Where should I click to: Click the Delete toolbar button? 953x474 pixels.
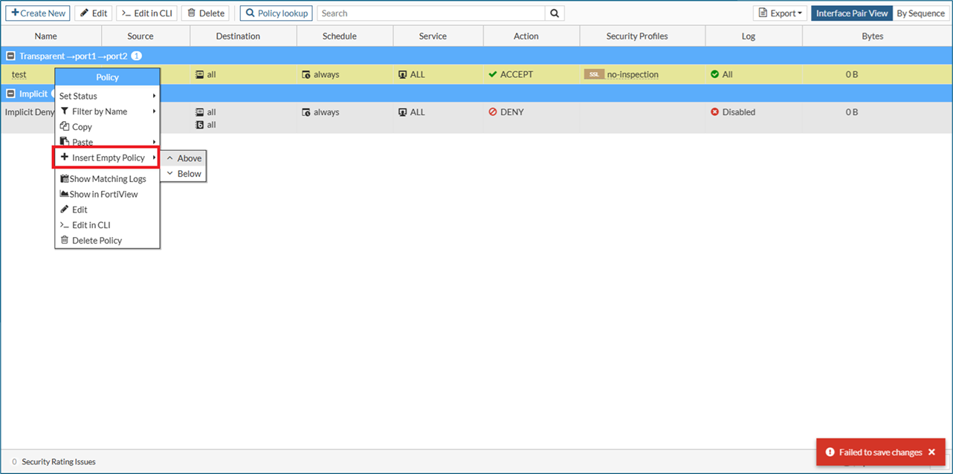tap(205, 13)
